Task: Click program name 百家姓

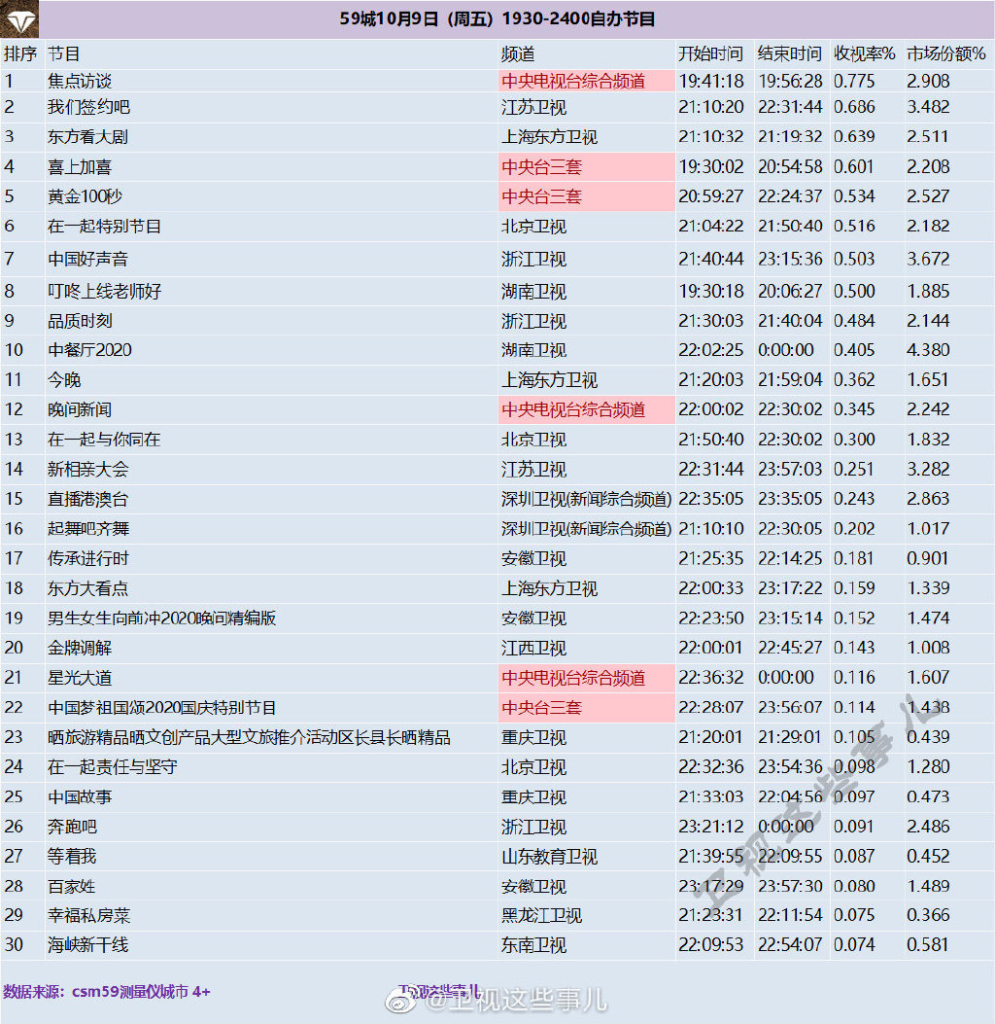Action: 72,887
